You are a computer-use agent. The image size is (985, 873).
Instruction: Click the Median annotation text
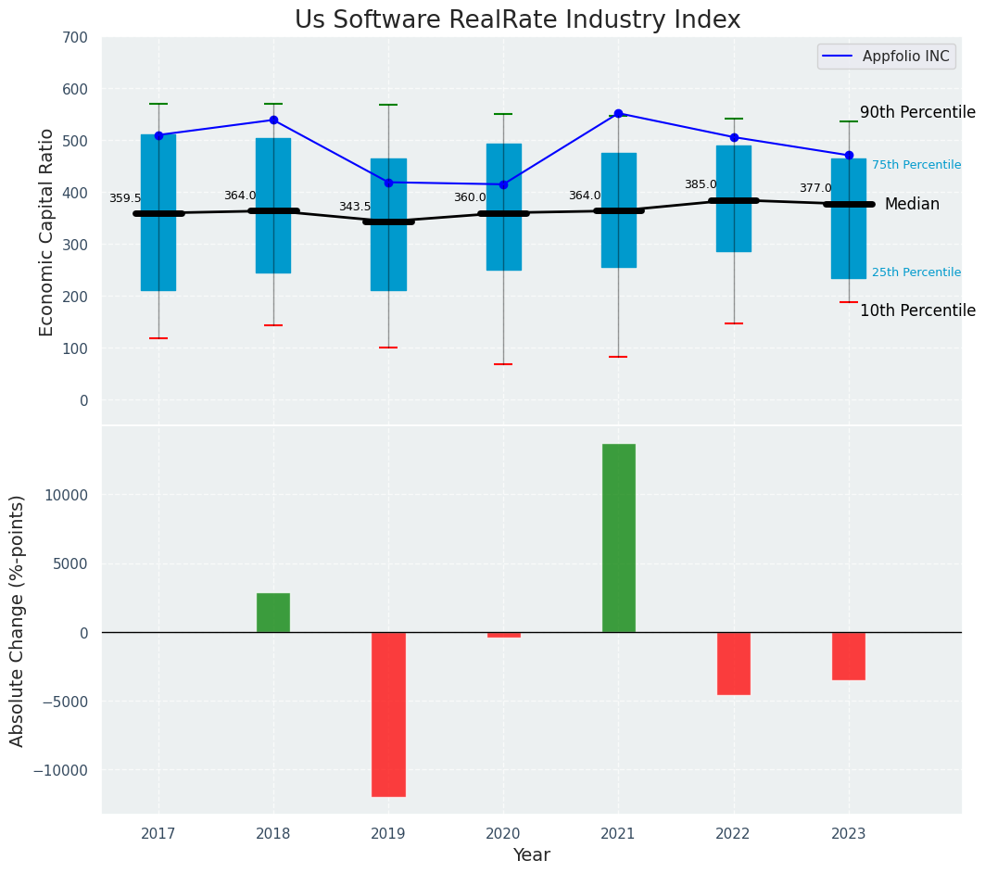pyautogui.click(x=911, y=205)
